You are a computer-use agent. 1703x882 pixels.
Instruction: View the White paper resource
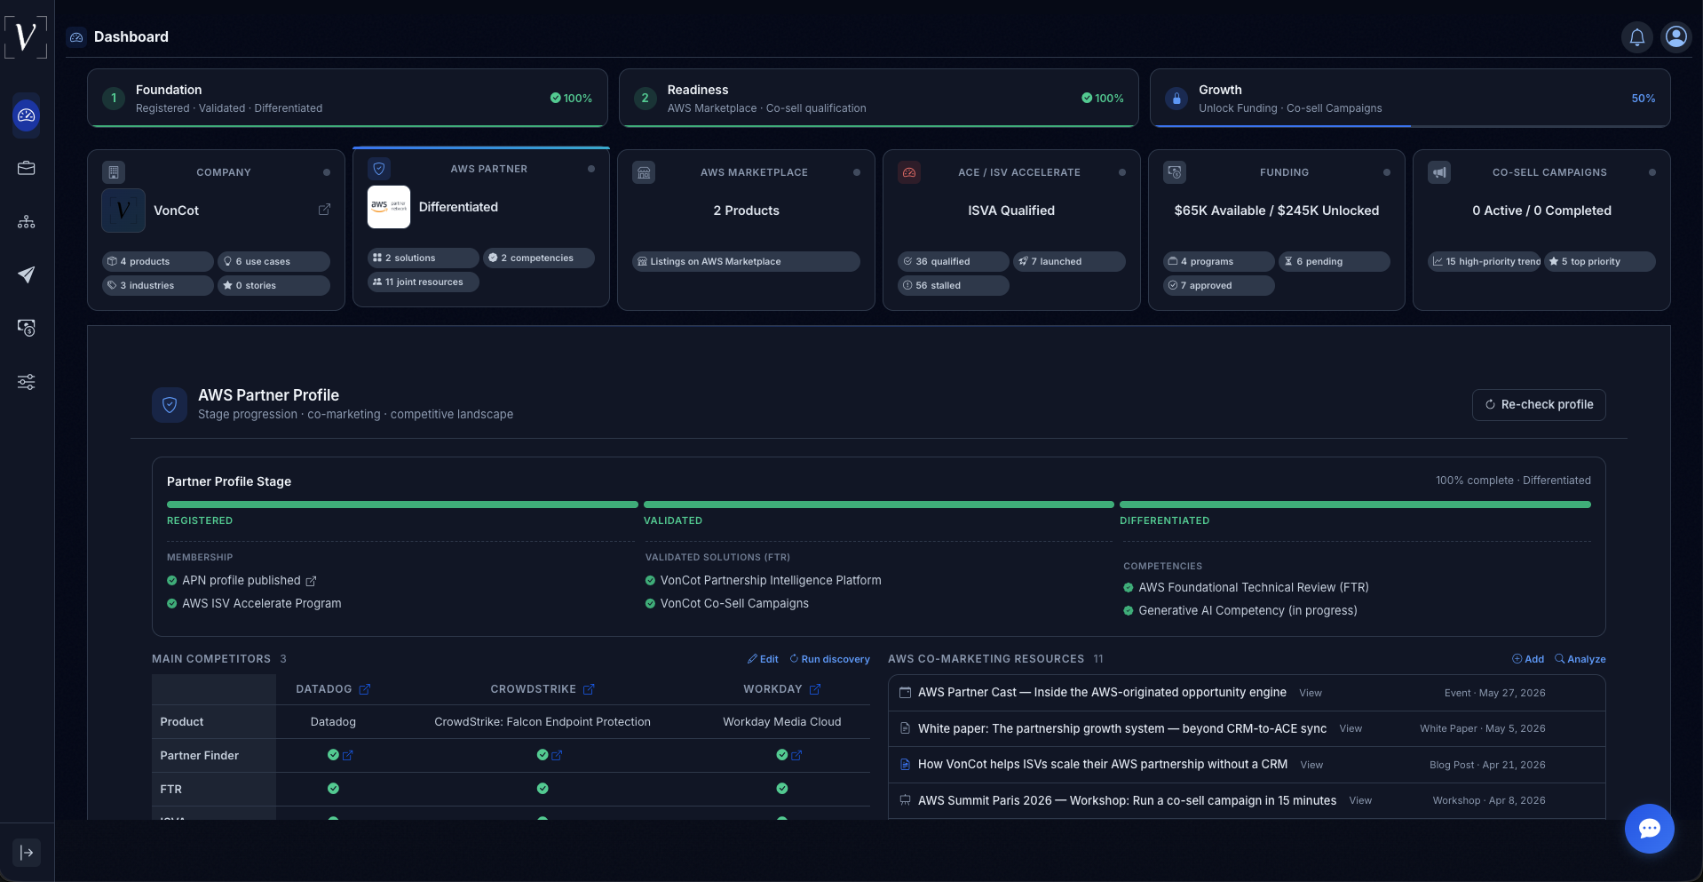click(x=1351, y=728)
